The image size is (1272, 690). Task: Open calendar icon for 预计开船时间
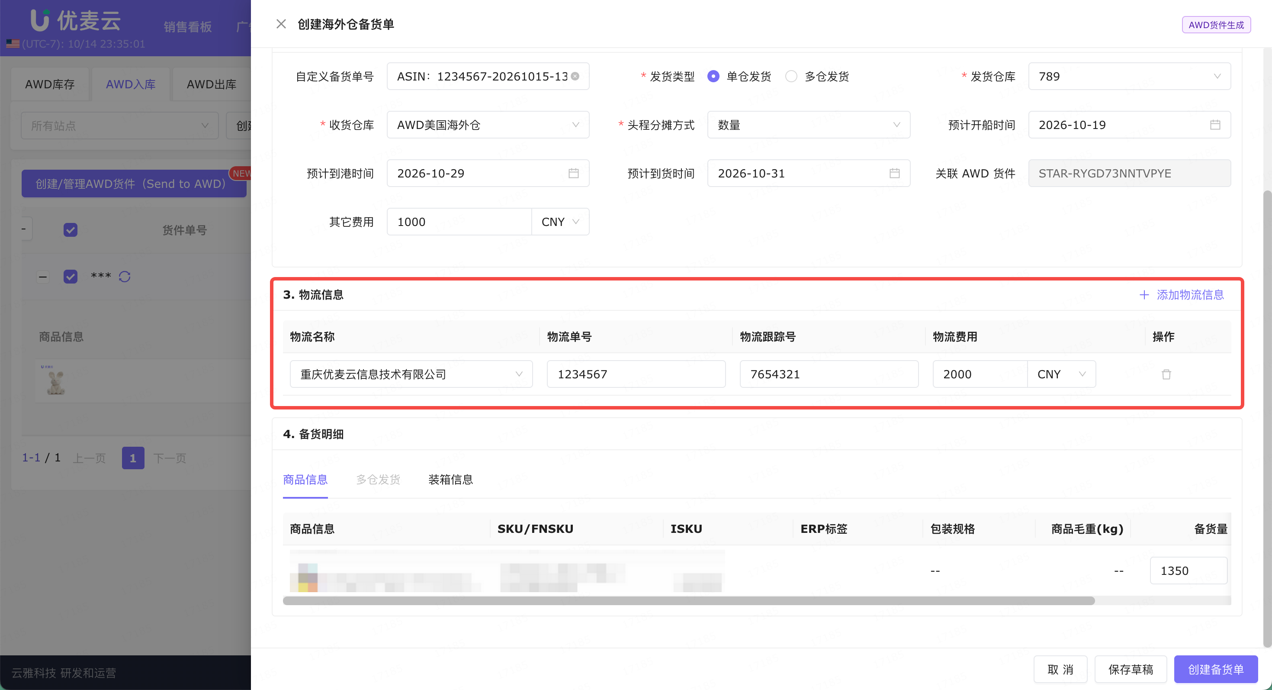(1215, 125)
